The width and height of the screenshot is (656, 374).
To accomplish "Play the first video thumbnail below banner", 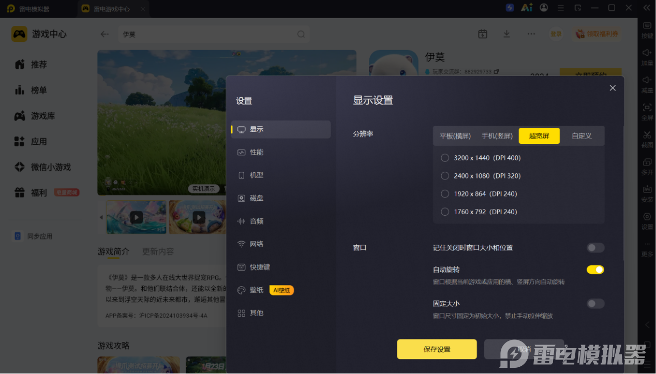I will 136,217.
